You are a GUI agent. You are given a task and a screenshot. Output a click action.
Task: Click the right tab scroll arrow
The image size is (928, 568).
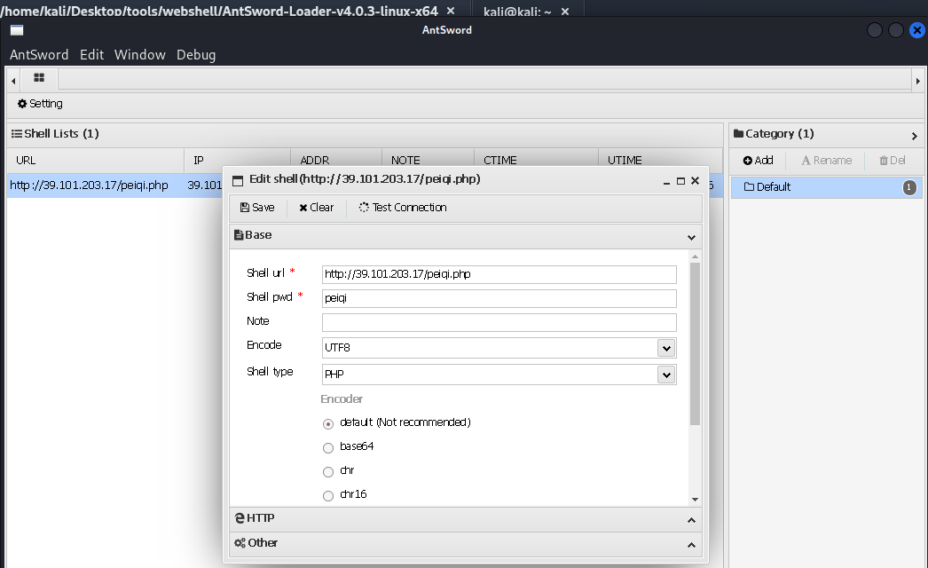coord(917,81)
